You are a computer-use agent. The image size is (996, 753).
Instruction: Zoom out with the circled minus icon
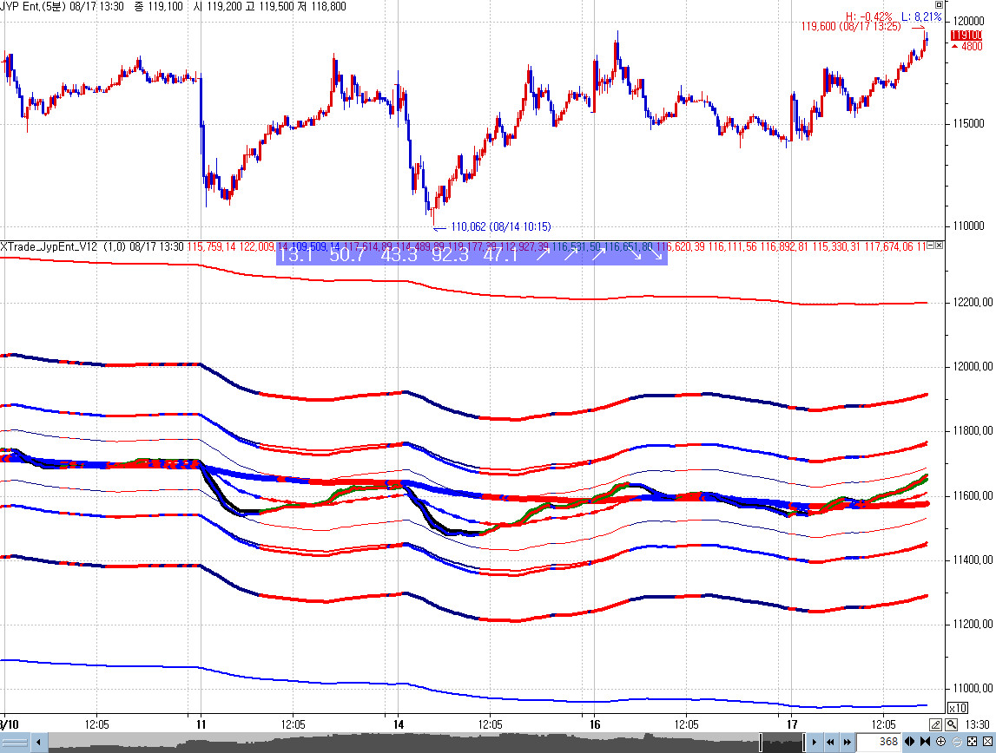pyautogui.click(x=956, y=742)
